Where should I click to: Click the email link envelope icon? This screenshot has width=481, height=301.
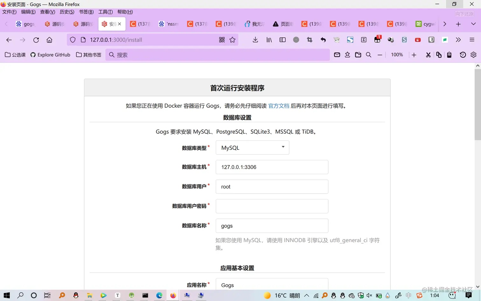point(337,55)
